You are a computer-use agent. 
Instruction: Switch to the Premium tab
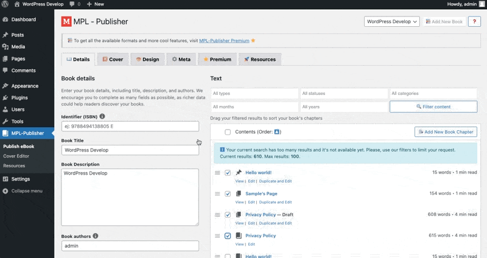(217, 59)
